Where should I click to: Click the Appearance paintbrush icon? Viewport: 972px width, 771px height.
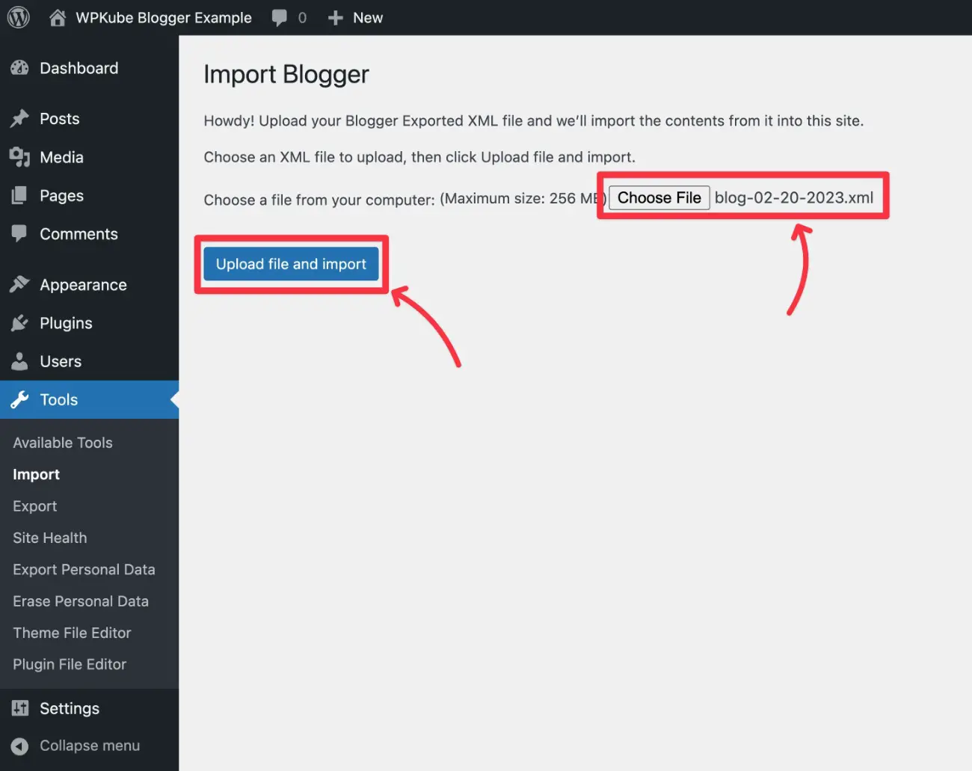[x=19, y=285]
